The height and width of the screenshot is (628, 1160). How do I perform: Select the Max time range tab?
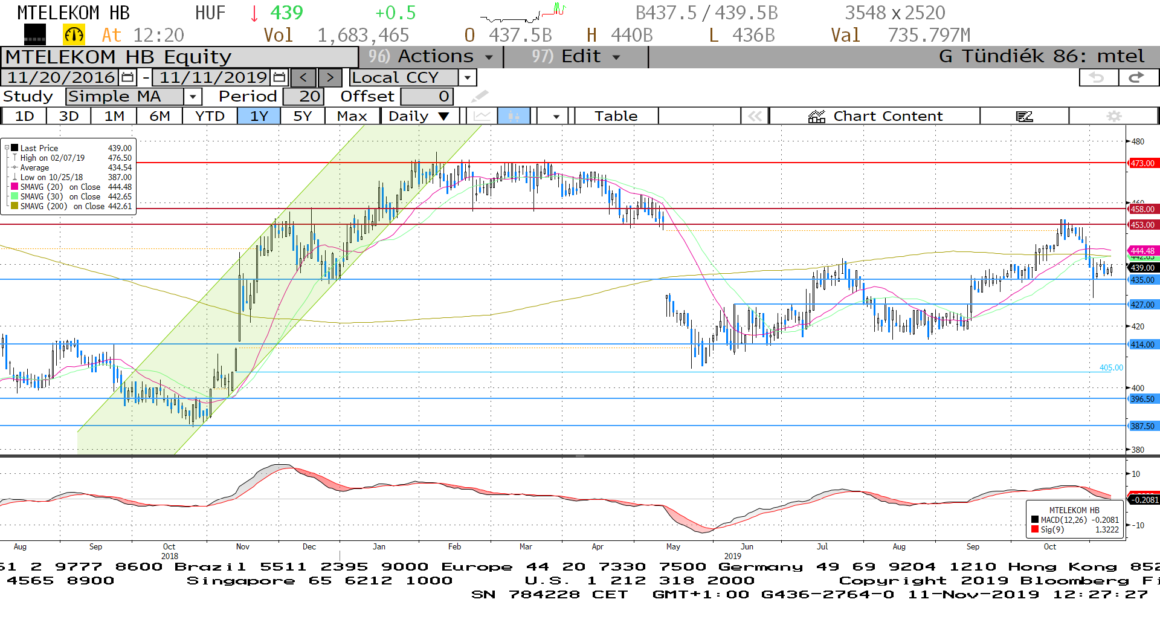tap(352, 116)
